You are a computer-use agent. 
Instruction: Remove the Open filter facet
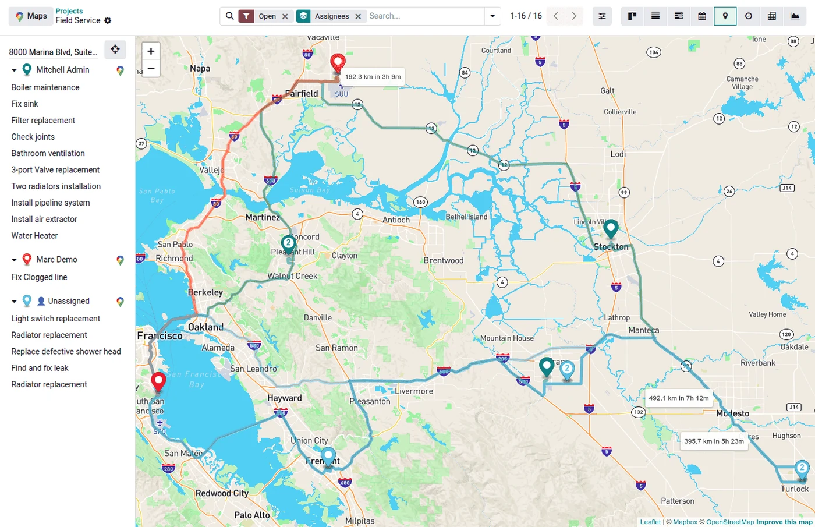point(285,16)
